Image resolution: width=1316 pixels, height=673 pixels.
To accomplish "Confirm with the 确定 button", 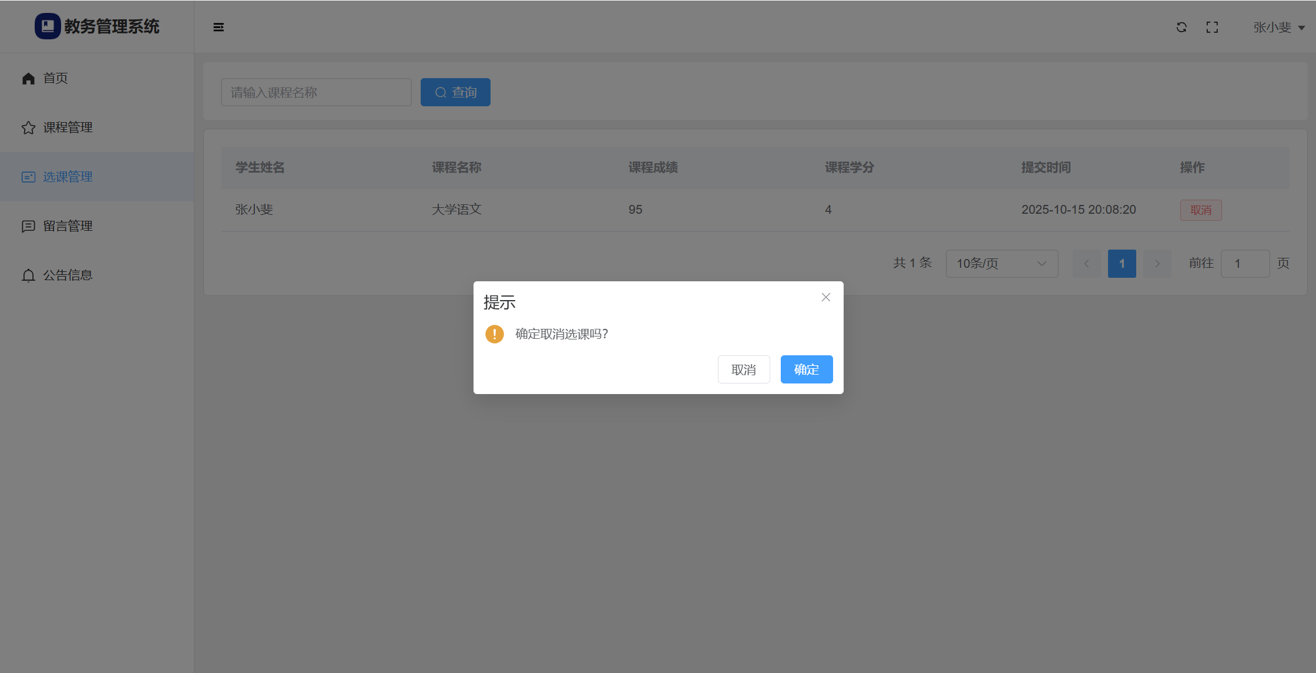I will 806,369.
